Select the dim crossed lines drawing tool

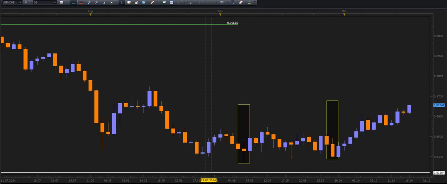pos(179,2)
